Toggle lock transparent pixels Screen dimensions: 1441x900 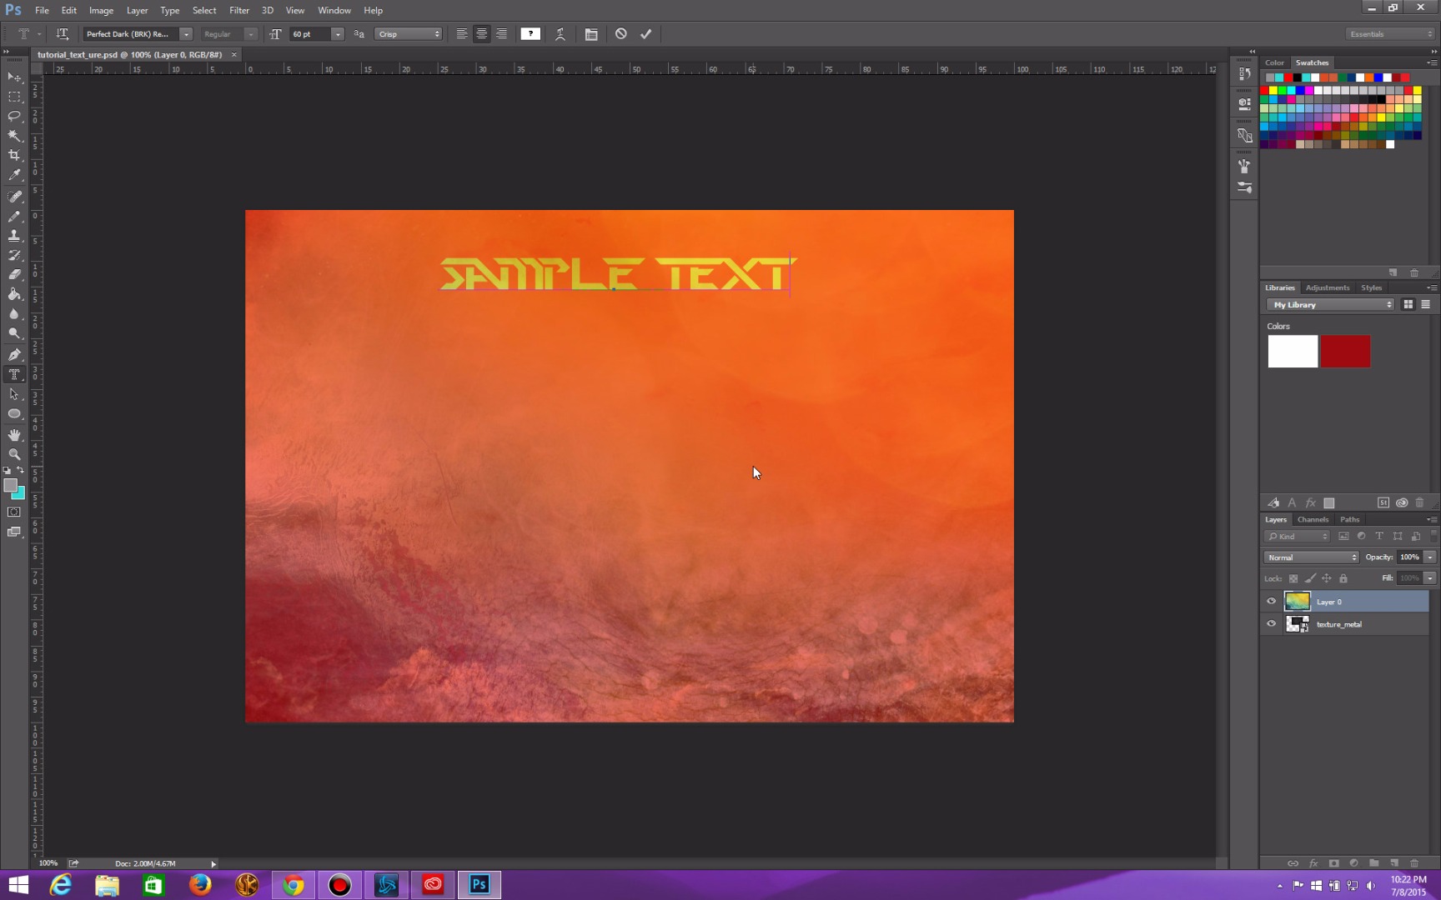click(1293, 578)
